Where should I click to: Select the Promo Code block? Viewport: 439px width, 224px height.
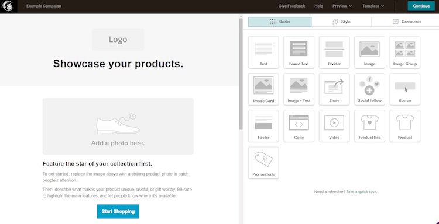[263, 163]
